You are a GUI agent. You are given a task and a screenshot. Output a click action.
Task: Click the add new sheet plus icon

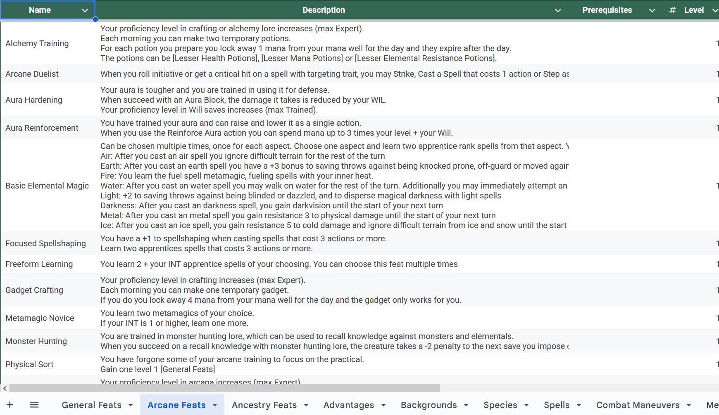[x=10, y=405]
